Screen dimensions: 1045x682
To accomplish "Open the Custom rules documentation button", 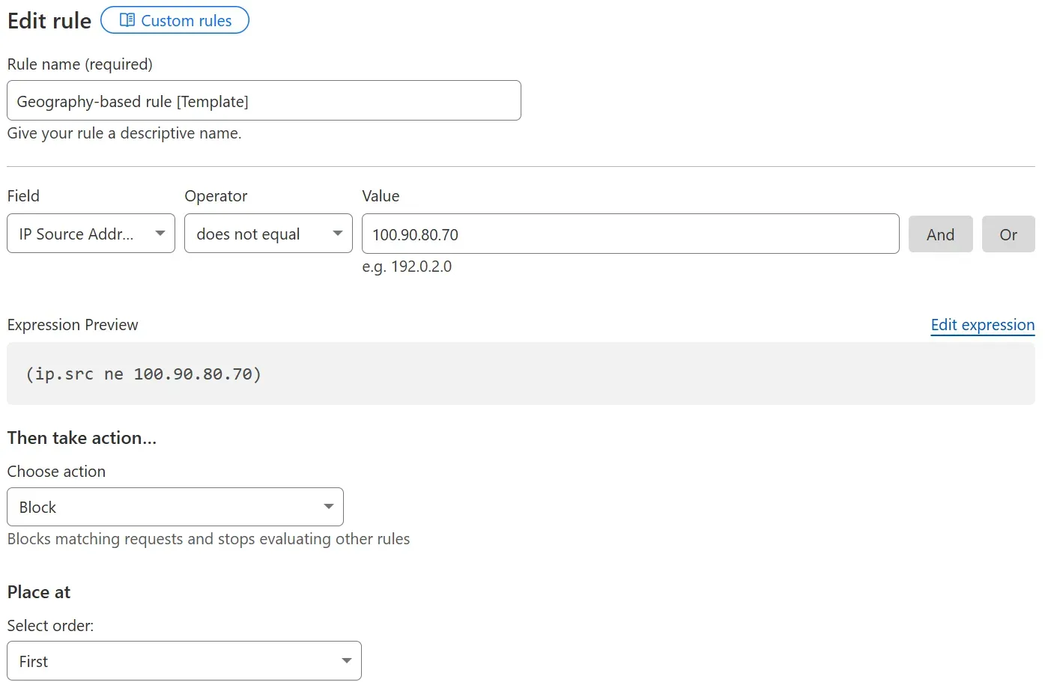I will (x=185, y=20).
